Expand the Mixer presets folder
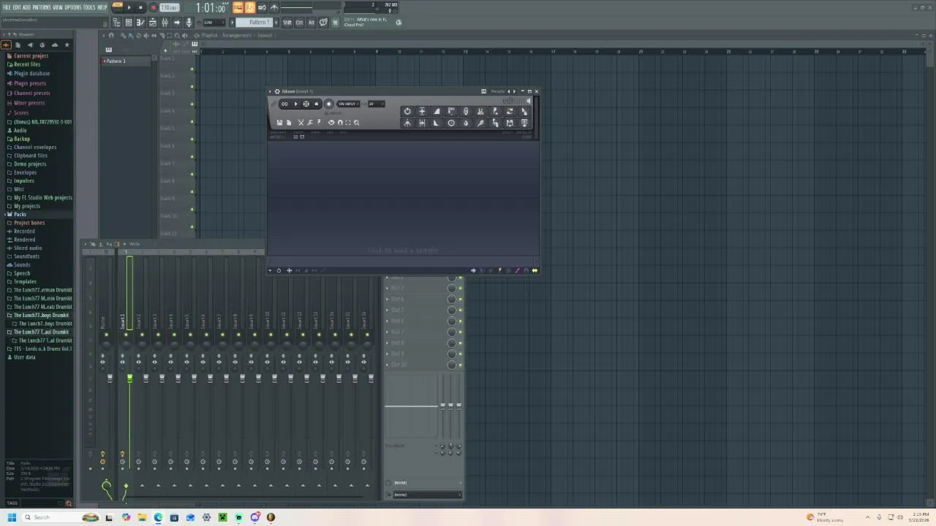Image resolution: width=936 pixels, height=526 pixels. 29,103
